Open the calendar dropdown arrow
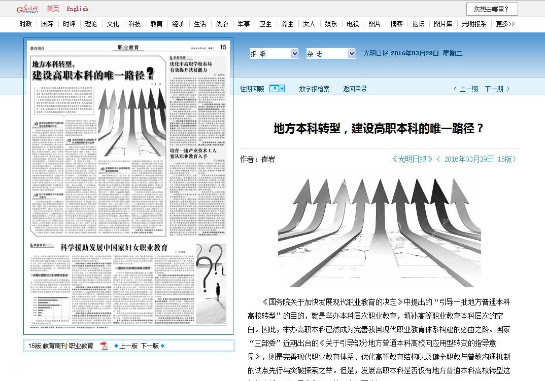 282,89
